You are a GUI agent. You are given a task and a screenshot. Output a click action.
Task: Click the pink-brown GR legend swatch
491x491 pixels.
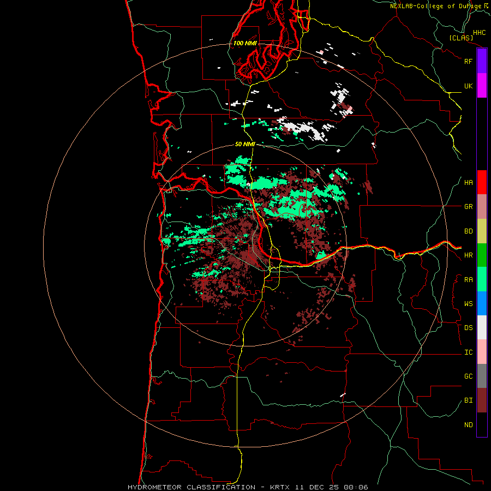pos(482,207)
